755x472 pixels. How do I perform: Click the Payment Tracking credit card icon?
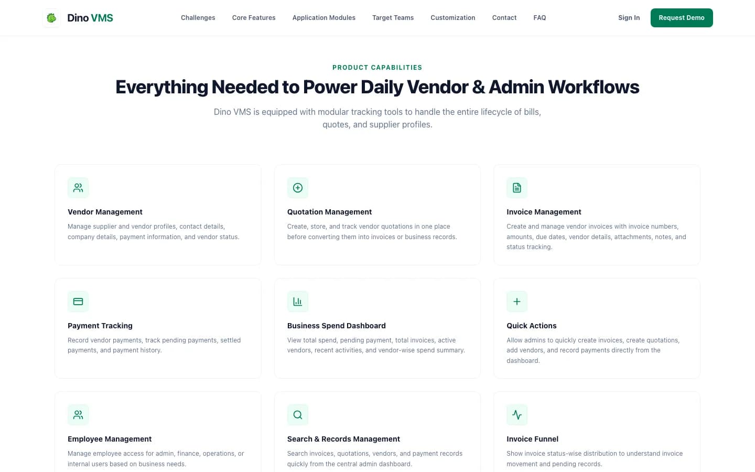(x=78, y=302)
